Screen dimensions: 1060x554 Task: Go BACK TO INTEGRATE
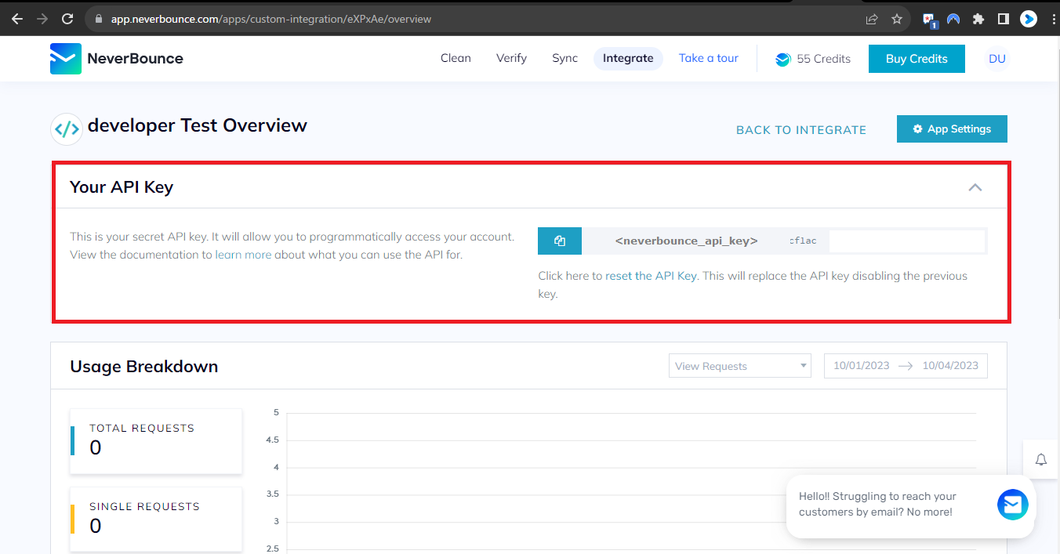(x=801, y=130)
